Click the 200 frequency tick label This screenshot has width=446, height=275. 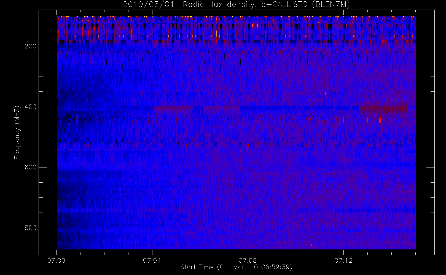[x=31, y=46]
